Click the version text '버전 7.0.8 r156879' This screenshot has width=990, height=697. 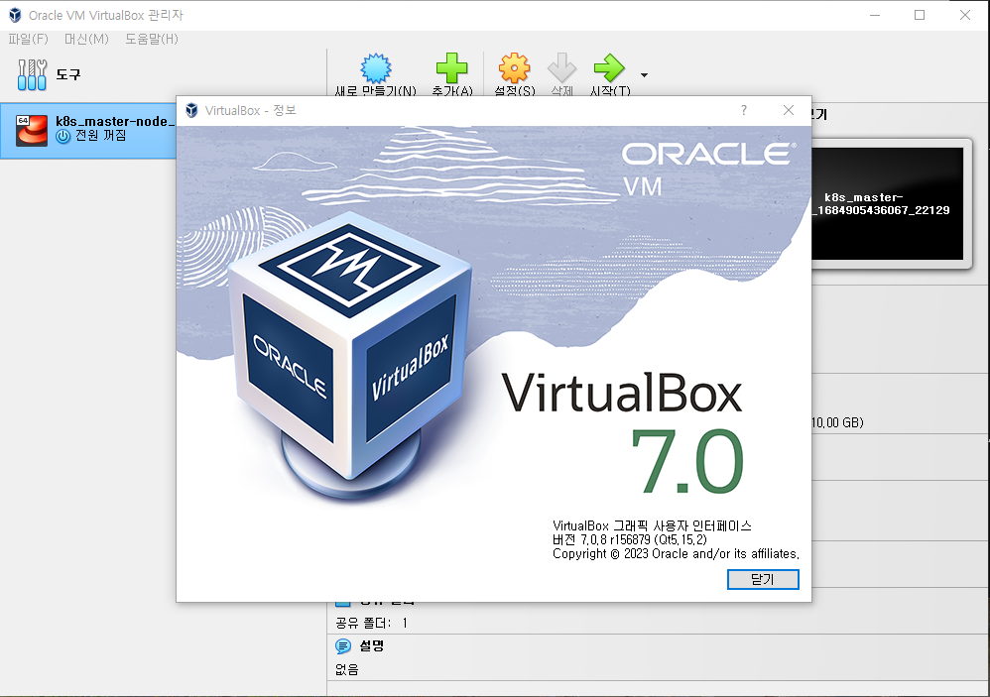pyautogui.click(x=601, y=540)
